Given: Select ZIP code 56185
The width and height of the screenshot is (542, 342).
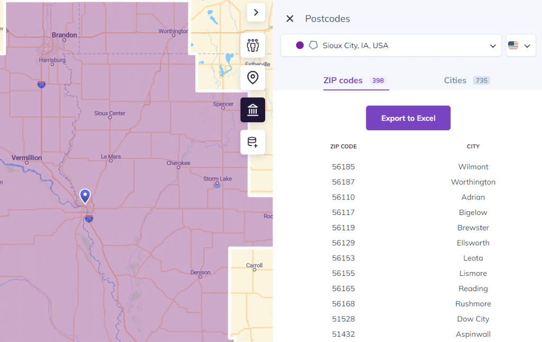Looking at the screenshot, I should [343, 167].
